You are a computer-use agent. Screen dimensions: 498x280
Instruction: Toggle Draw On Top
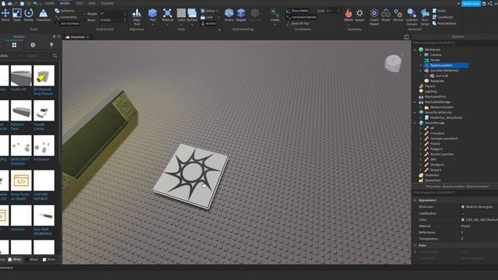point(297,23)
